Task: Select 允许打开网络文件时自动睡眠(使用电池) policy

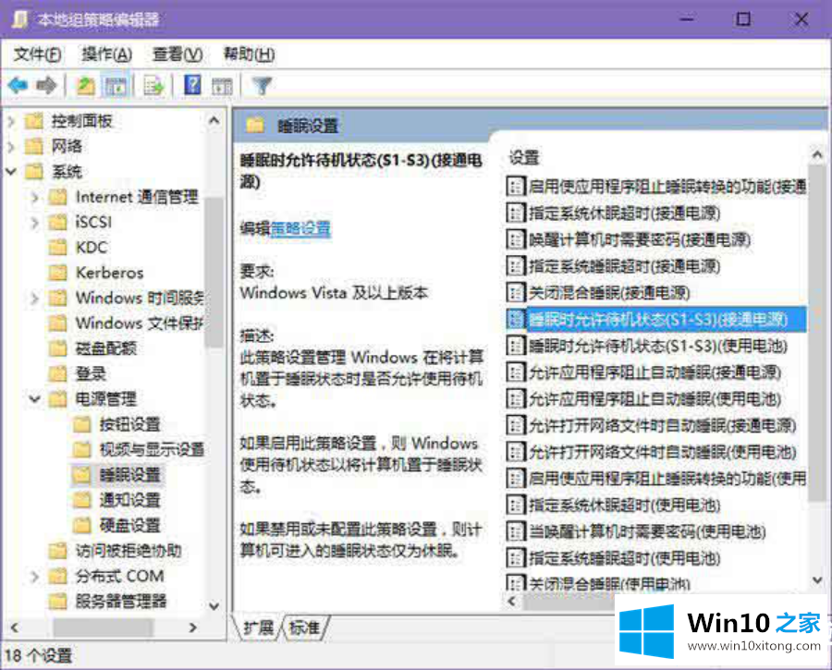Action: (x=652, y=452)
